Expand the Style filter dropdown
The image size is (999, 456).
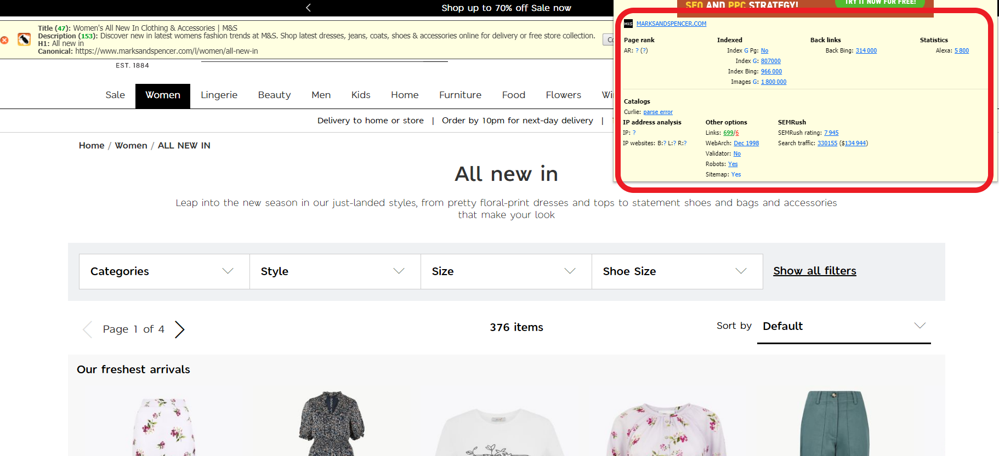pyautogui.click(x=335, y=271)
